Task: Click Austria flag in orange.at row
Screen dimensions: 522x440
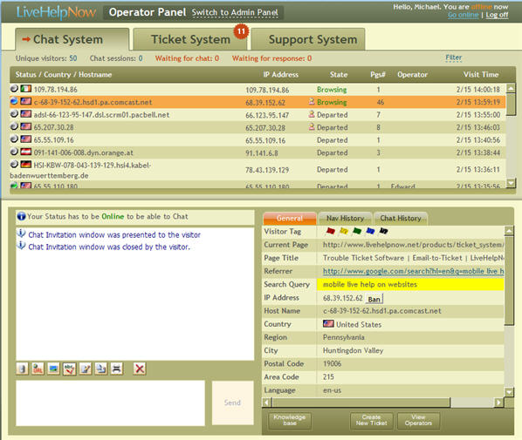Action: point(26,152)
